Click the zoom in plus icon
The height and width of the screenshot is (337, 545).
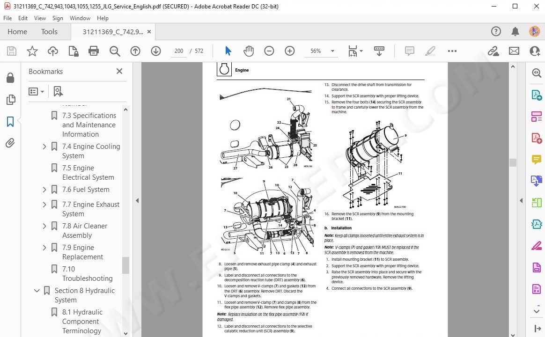click(290, 51)
